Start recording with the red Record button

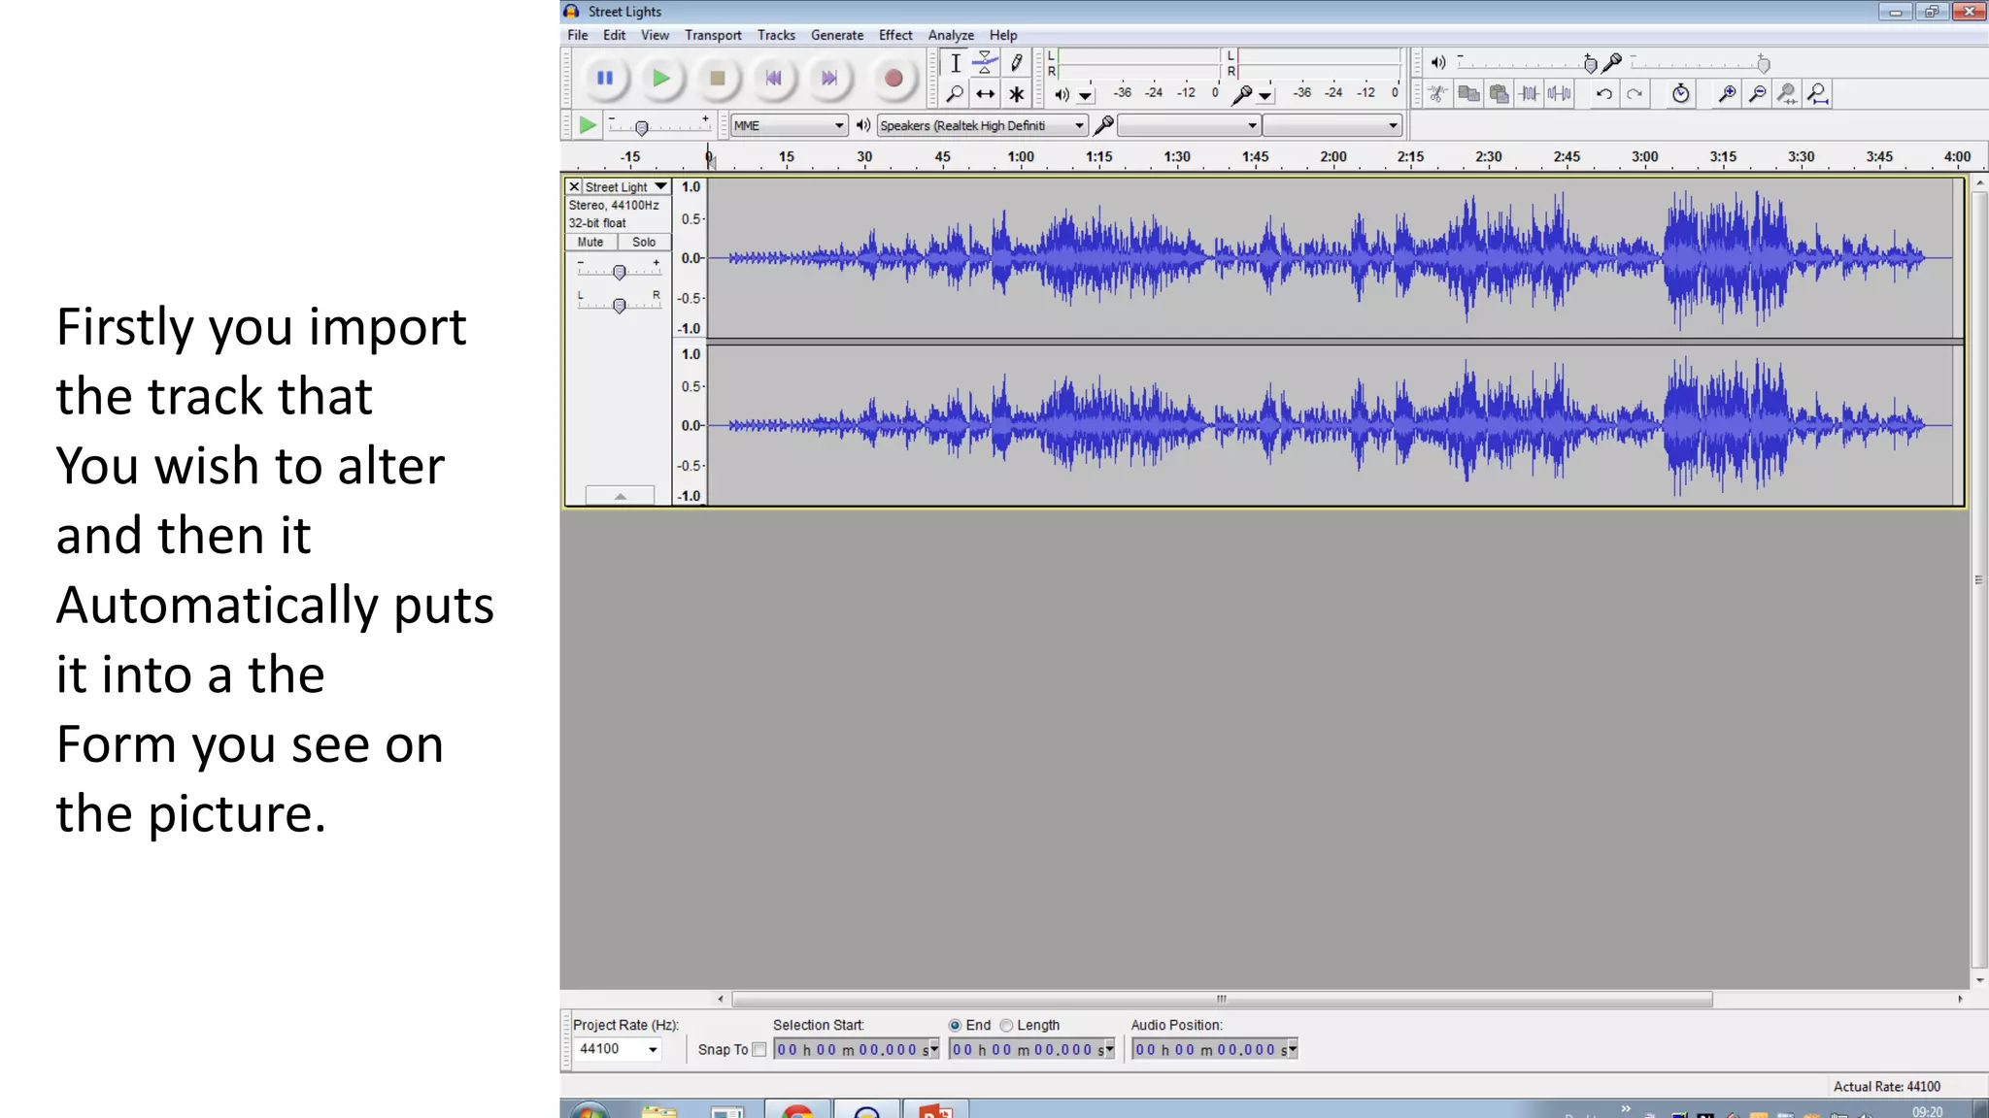[x=893, y=79]
